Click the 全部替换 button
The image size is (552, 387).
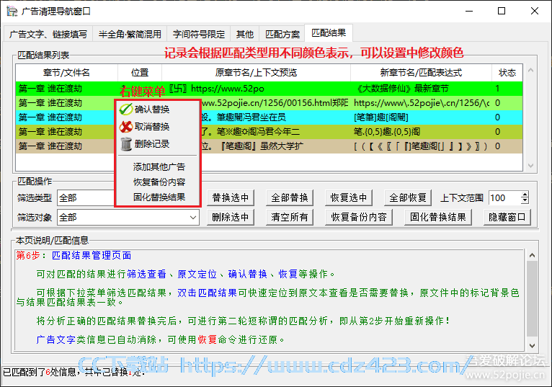click(290, 198)
